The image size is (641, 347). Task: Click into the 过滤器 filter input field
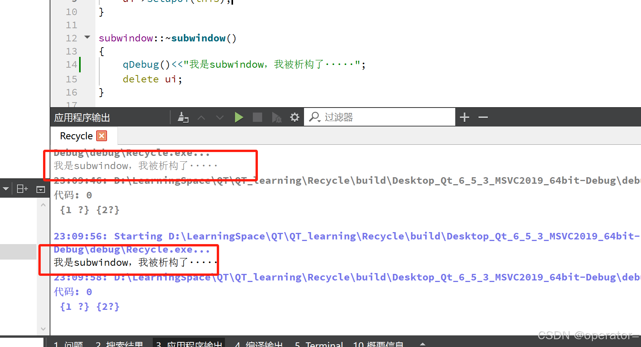pos(380,117)
